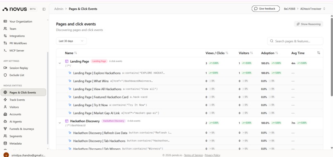Click the BETA badge
The height and width of the screenshot is (157, 333).
coord(33,9)
